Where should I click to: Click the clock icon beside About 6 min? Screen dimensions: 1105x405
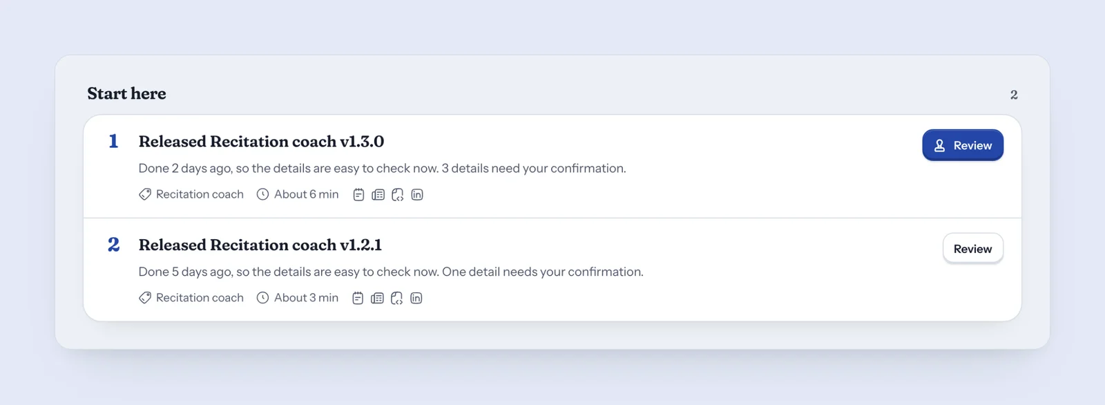[262, 195]
